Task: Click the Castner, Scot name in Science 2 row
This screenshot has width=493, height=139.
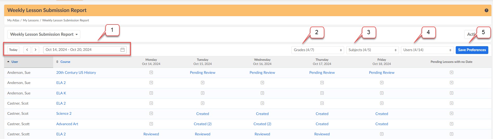Action: pyautogui.click(x=18, y=113)
